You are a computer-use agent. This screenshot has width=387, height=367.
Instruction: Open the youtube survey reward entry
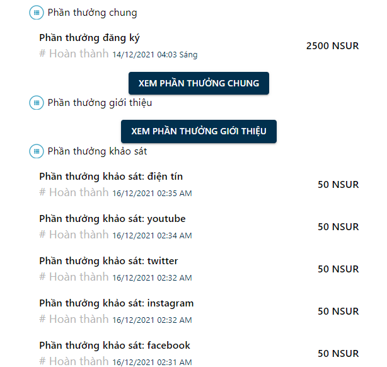coord(112,219)
